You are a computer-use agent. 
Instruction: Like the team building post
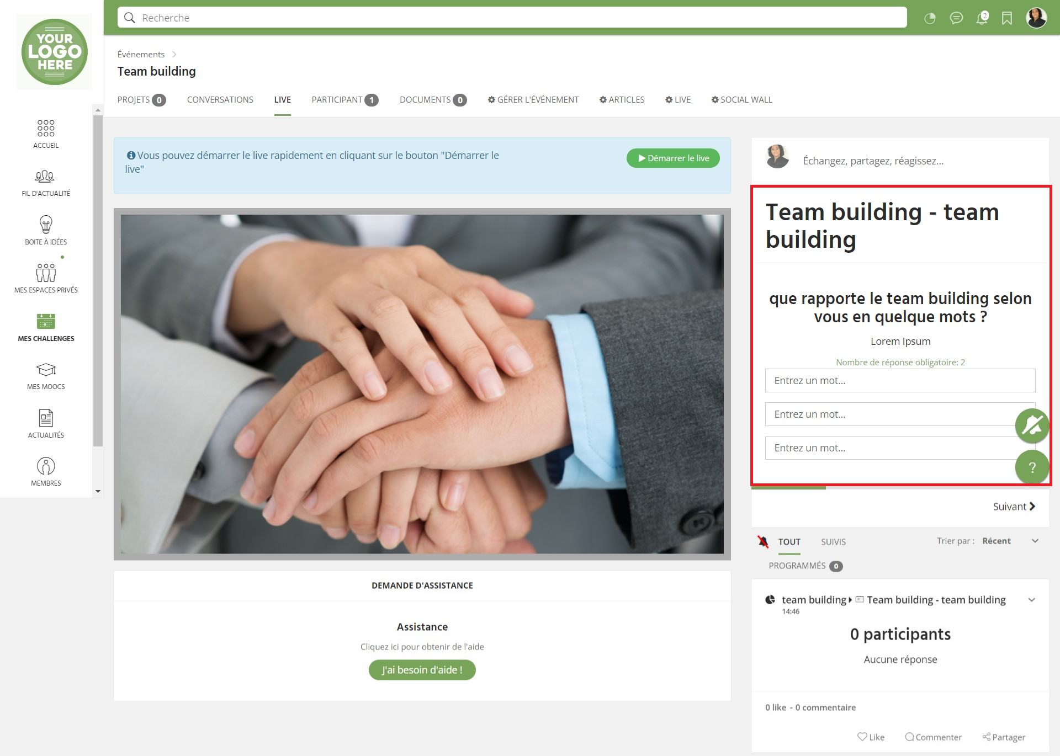[x=871, y=737]
